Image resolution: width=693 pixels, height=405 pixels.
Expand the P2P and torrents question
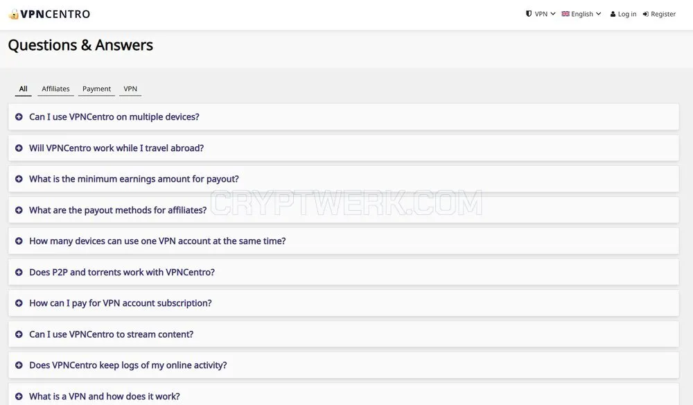coord(344,272)
